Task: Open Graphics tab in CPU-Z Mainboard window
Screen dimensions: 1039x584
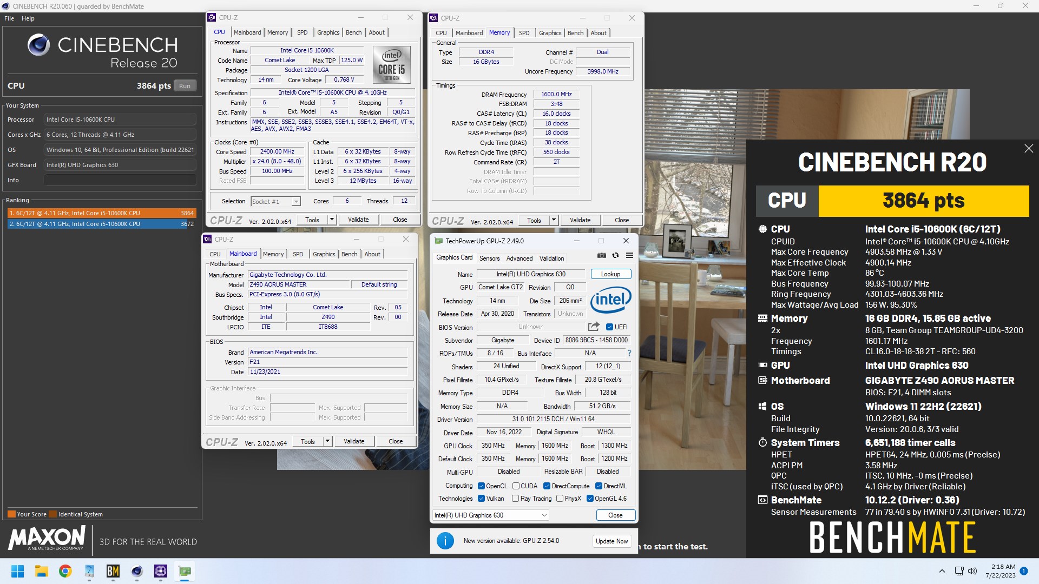Action: click(324, 254)
